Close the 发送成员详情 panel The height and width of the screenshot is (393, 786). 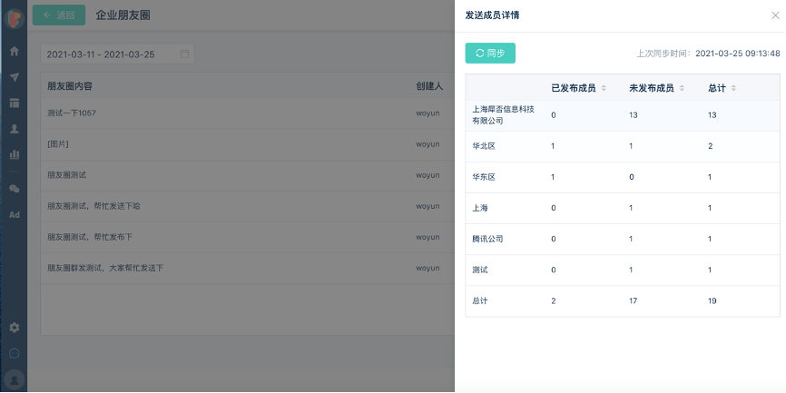775,15
